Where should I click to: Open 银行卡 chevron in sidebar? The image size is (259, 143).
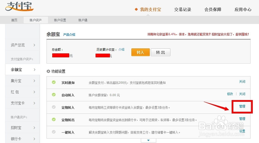click(x=34, y=139)
